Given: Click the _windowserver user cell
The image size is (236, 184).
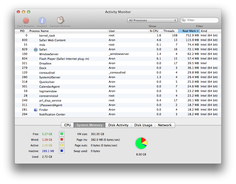Looking at the screenshot, I should coord(119,54).
